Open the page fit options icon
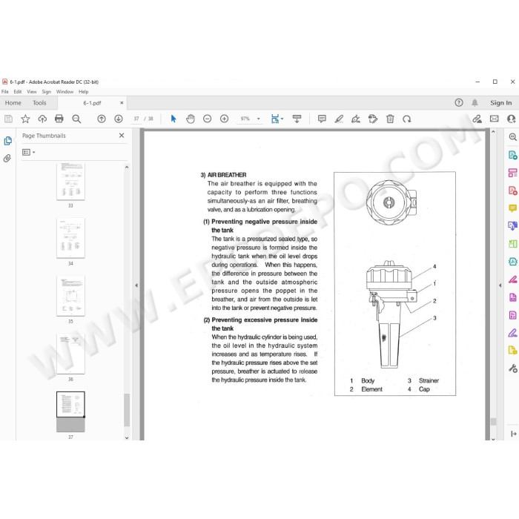The width and height of the screenshot is (519, 519). [x=277, y=119]
